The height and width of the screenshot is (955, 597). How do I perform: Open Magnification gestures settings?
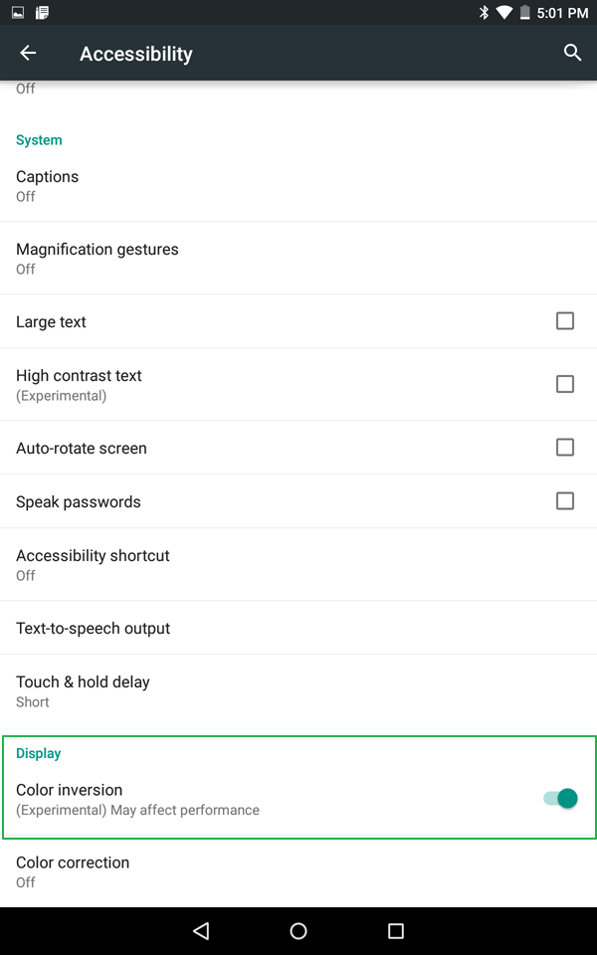[298, 258]
